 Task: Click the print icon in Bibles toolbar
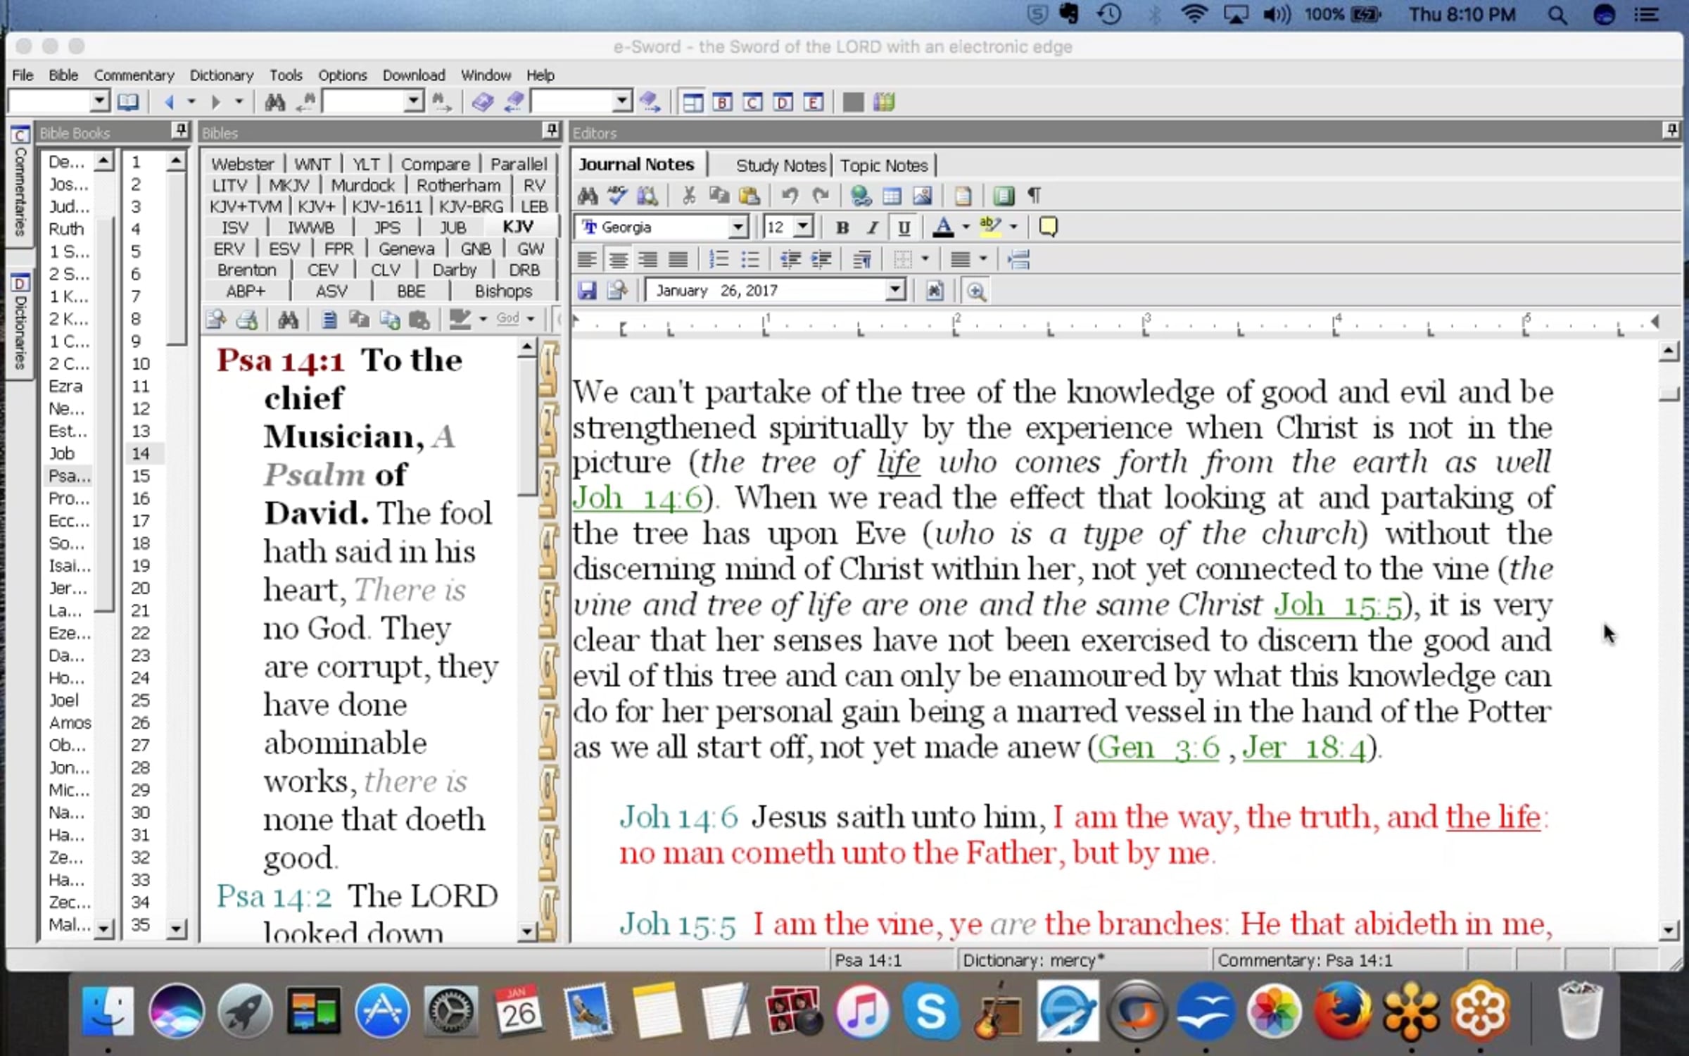pyautogui.click(x=247, y=320)
